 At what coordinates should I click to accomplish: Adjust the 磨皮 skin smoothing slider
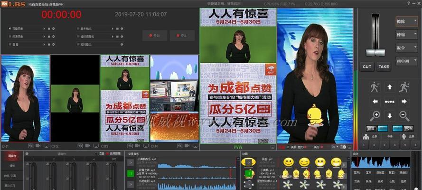305,147
